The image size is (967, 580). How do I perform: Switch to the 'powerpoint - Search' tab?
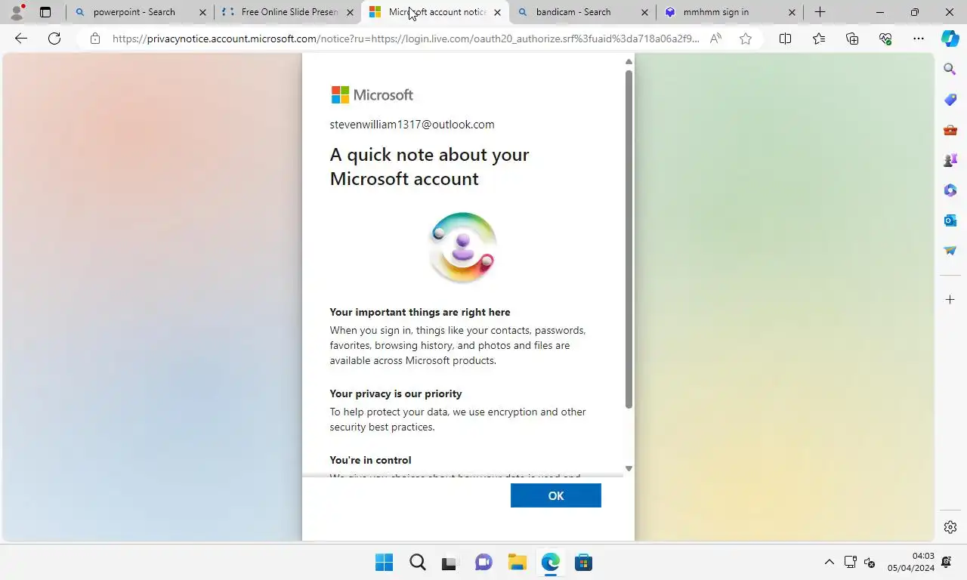coord(134,12)
